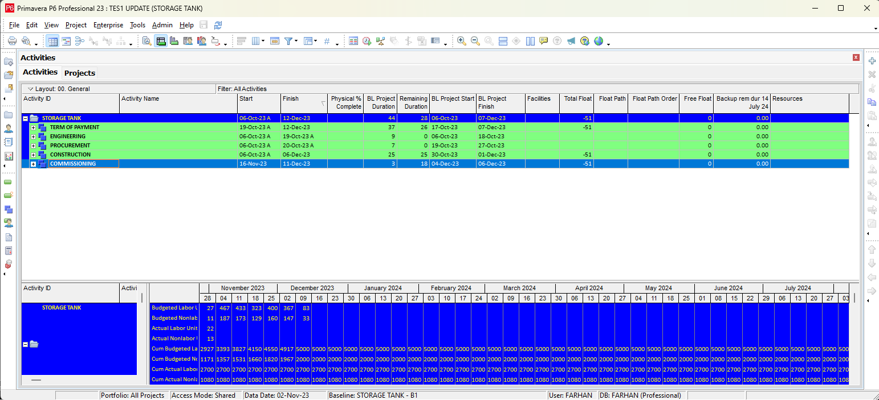This screenshot has width=879, height=400.
Task: Click the Print toolbar icon
Action: tap(12, 41)
